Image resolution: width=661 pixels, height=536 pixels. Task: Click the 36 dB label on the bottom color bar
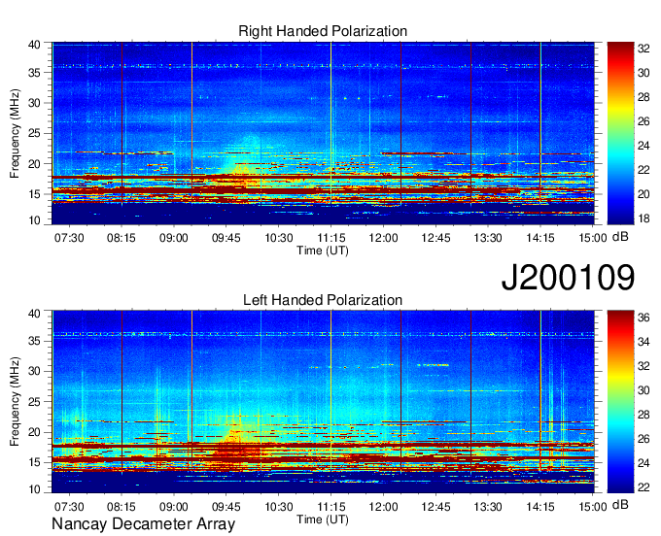point(644,318)
